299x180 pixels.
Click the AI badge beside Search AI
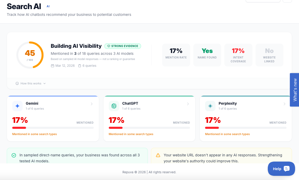click(48, 6)
